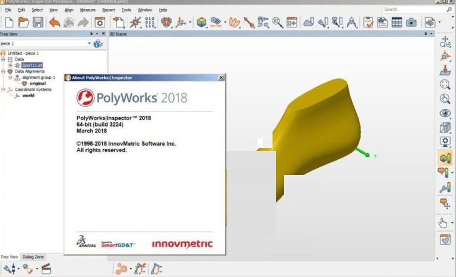
Task: Create a new project with the blank page icon
Action: pyautogui.click(x=10, y=22)
